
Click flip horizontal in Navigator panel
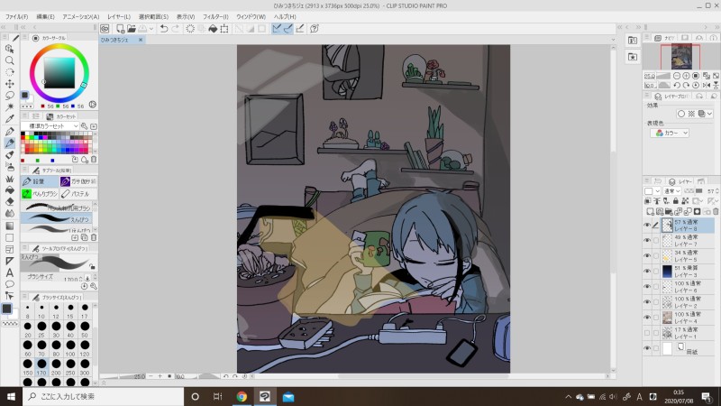707,85
